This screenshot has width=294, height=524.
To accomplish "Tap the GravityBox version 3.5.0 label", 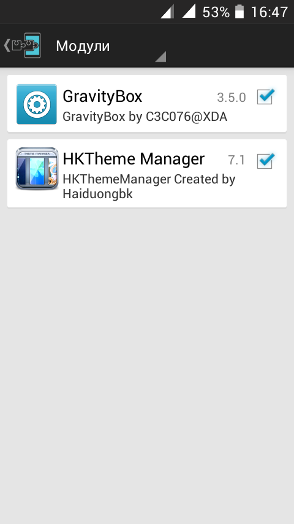I will (232, 98).
